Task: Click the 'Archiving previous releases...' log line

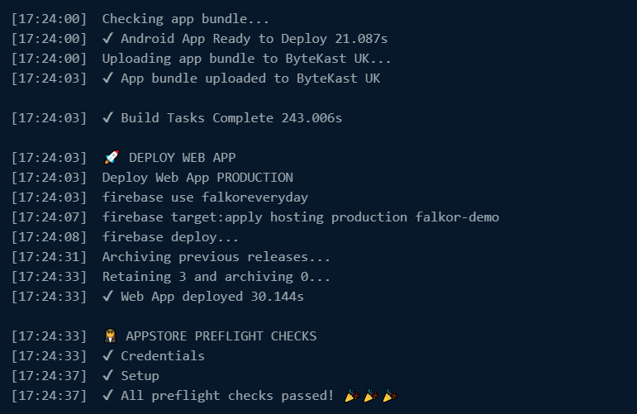Action: [216, 257]
